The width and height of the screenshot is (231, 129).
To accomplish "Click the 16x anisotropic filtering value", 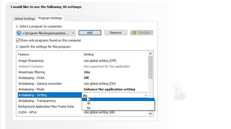I will coord(87,72).
